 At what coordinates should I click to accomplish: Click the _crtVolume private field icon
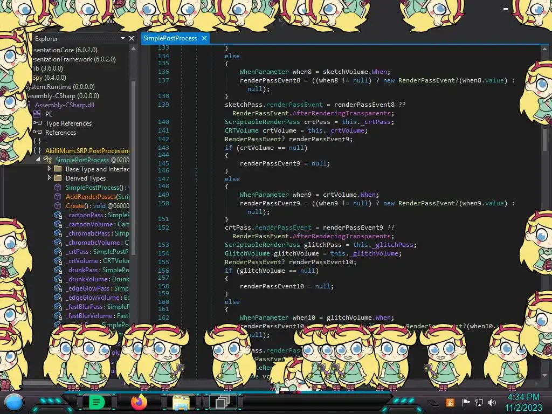click(x=58, y=260)
